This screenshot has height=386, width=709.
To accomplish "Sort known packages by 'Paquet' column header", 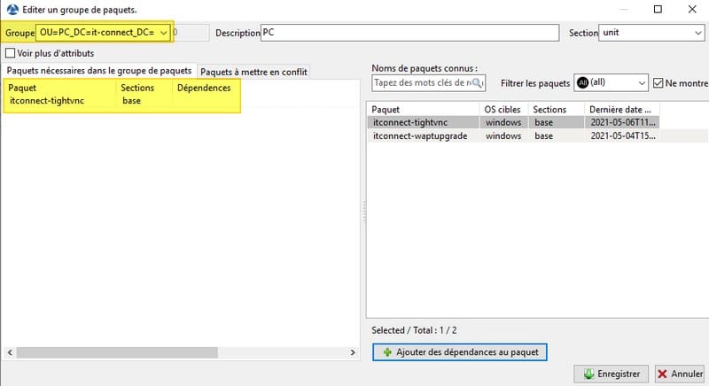I will (x=424, y=109).
